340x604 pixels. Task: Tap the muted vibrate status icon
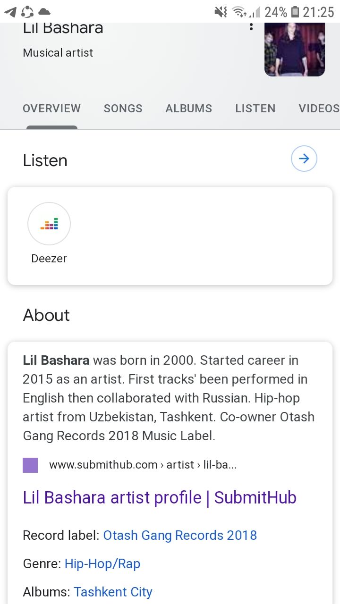(221, 12)
